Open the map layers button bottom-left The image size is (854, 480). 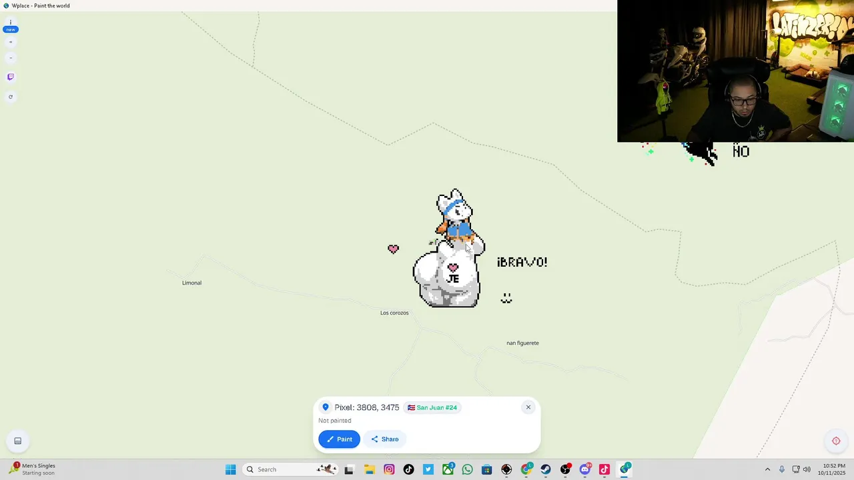pyautogui.click(x=18, y=441)
